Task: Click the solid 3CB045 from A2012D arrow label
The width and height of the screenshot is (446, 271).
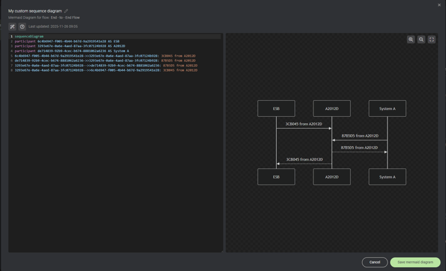Action: click(x=304, y=124)
